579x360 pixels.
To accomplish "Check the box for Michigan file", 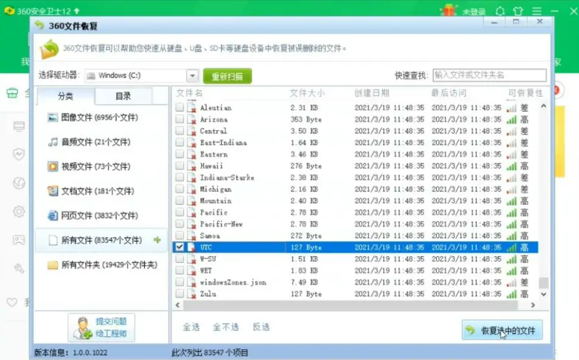I will tap(179, 189).
